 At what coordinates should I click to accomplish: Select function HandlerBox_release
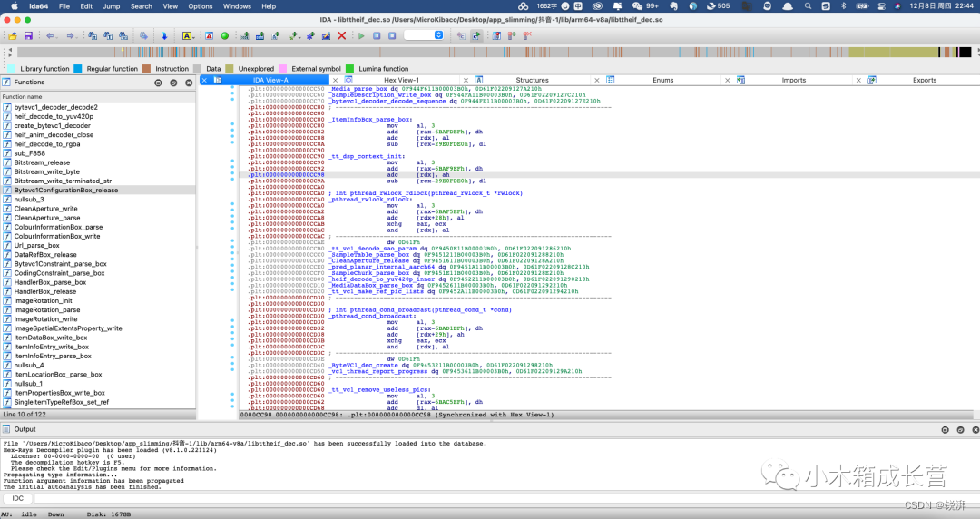(45, 291)
